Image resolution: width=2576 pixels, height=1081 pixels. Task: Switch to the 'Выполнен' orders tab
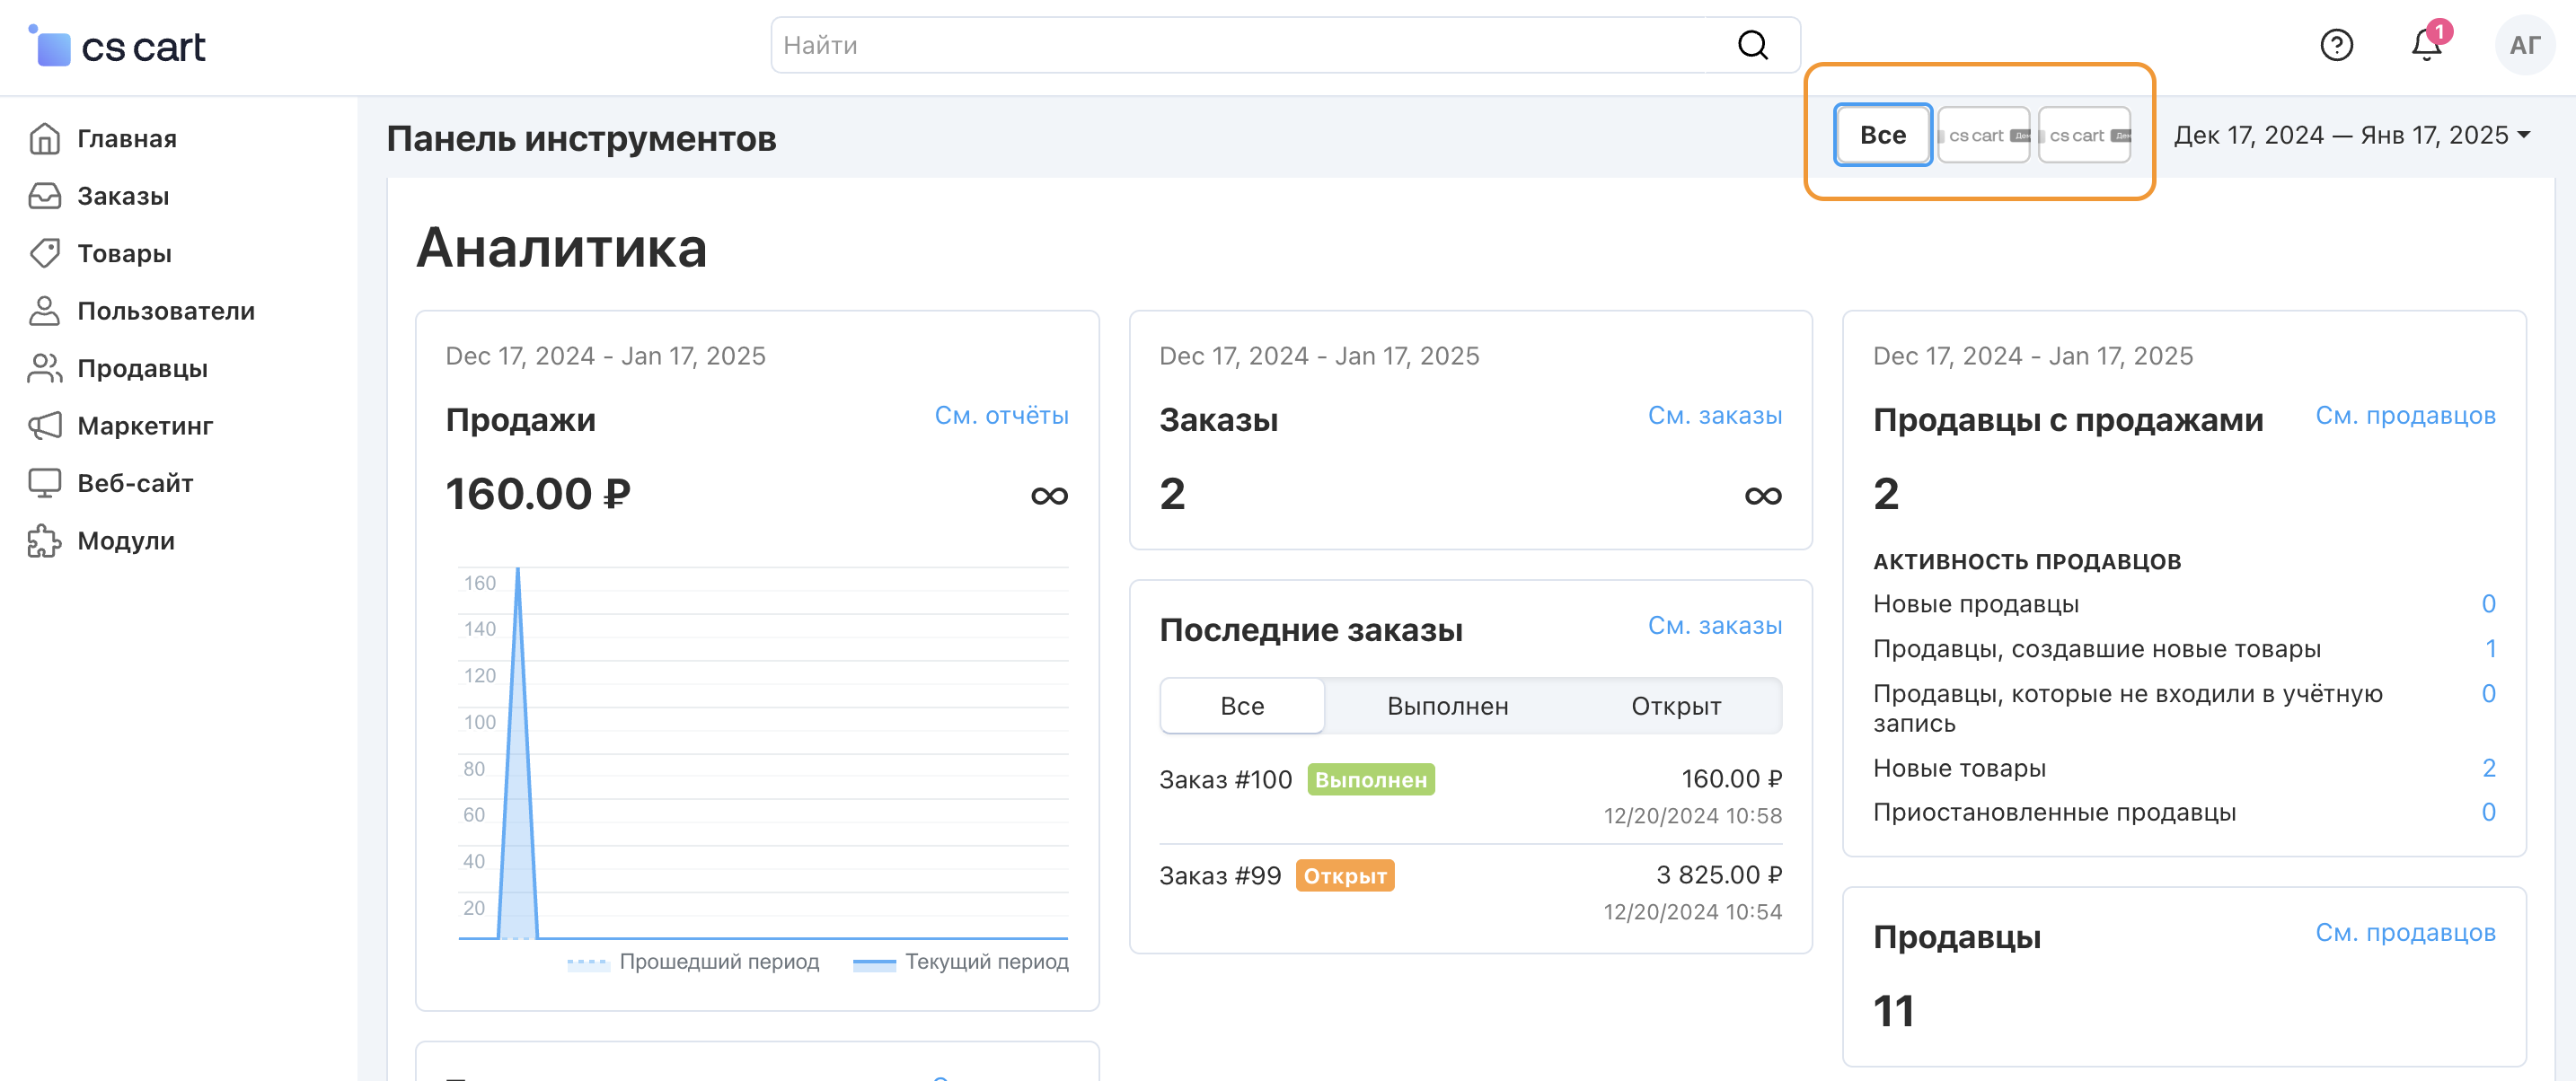[1447, 706]
